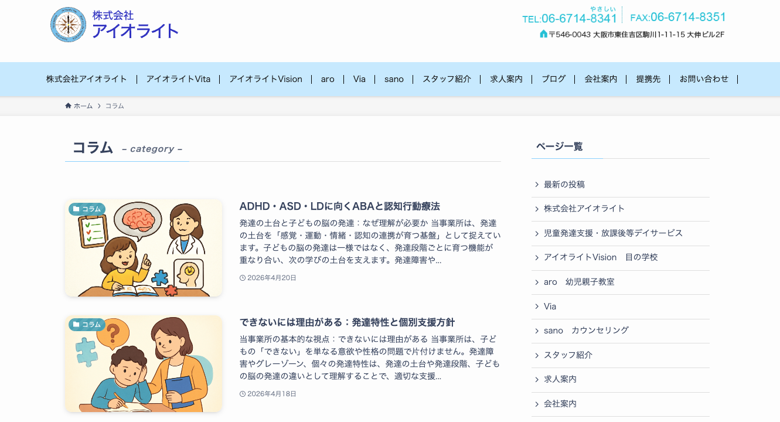Screen dimensions: 780x422
Task: Select Via in the navigation bar
Action: (x=359, y=79)
